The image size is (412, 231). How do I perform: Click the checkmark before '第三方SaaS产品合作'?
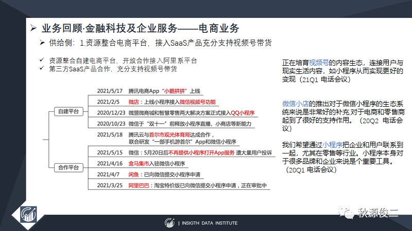42,68
